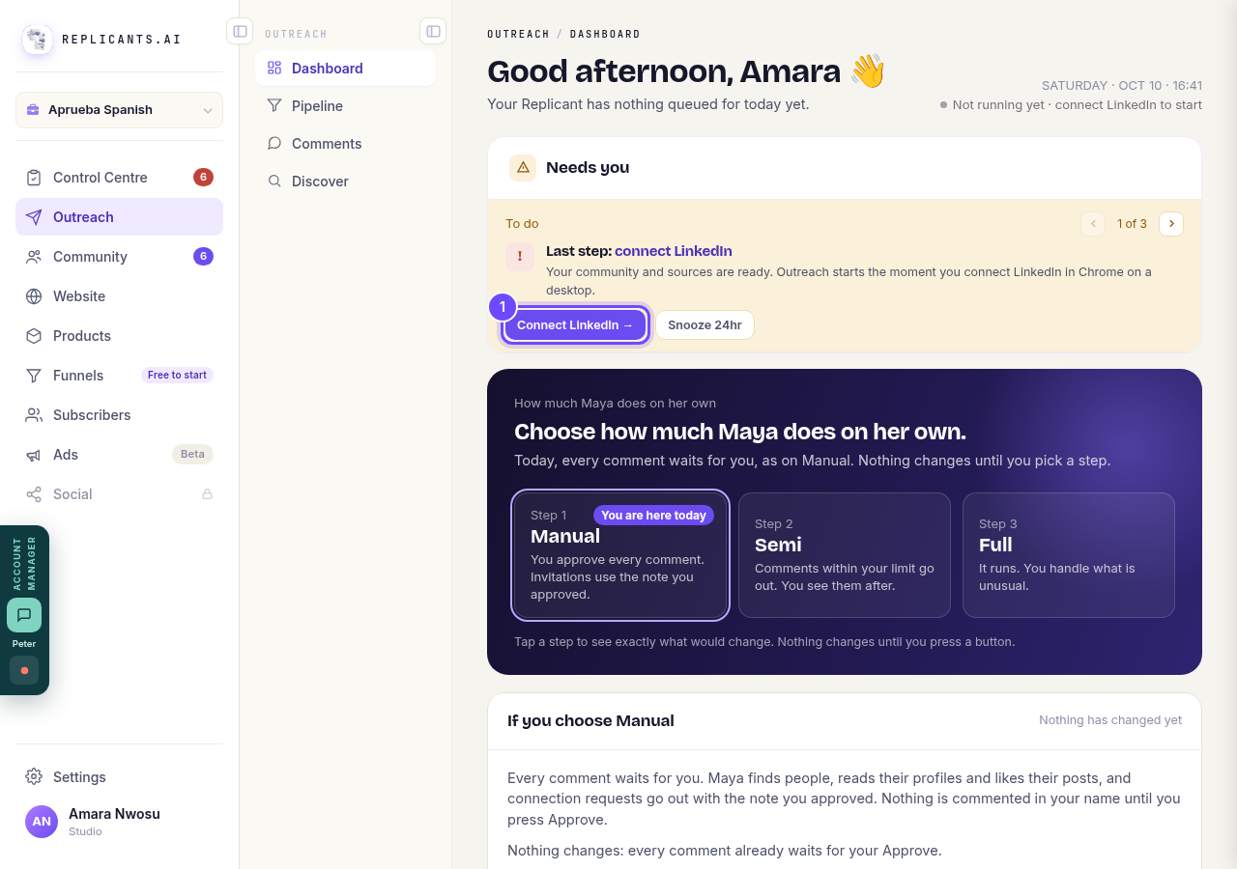Screen dimensions: 1237x869
Task: Select the Step 1 Manual card
Action: click(x=620, y=555)
